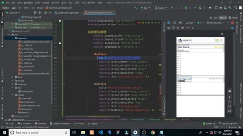Viewport: 243px width, 136px height.
Task: Click the Windows search box
Action: (39, 133)
